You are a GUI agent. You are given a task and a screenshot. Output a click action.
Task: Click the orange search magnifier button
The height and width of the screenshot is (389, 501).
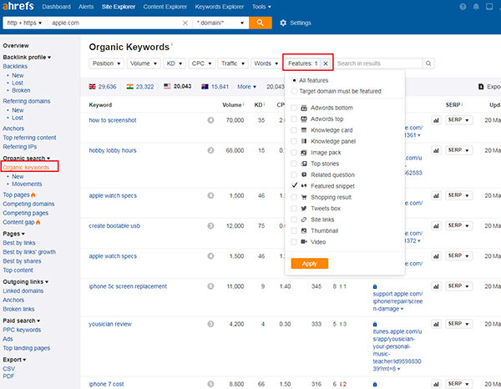coord(261,23)
